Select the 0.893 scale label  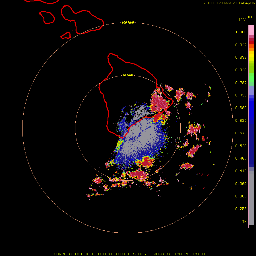click(x=241, y=57)
